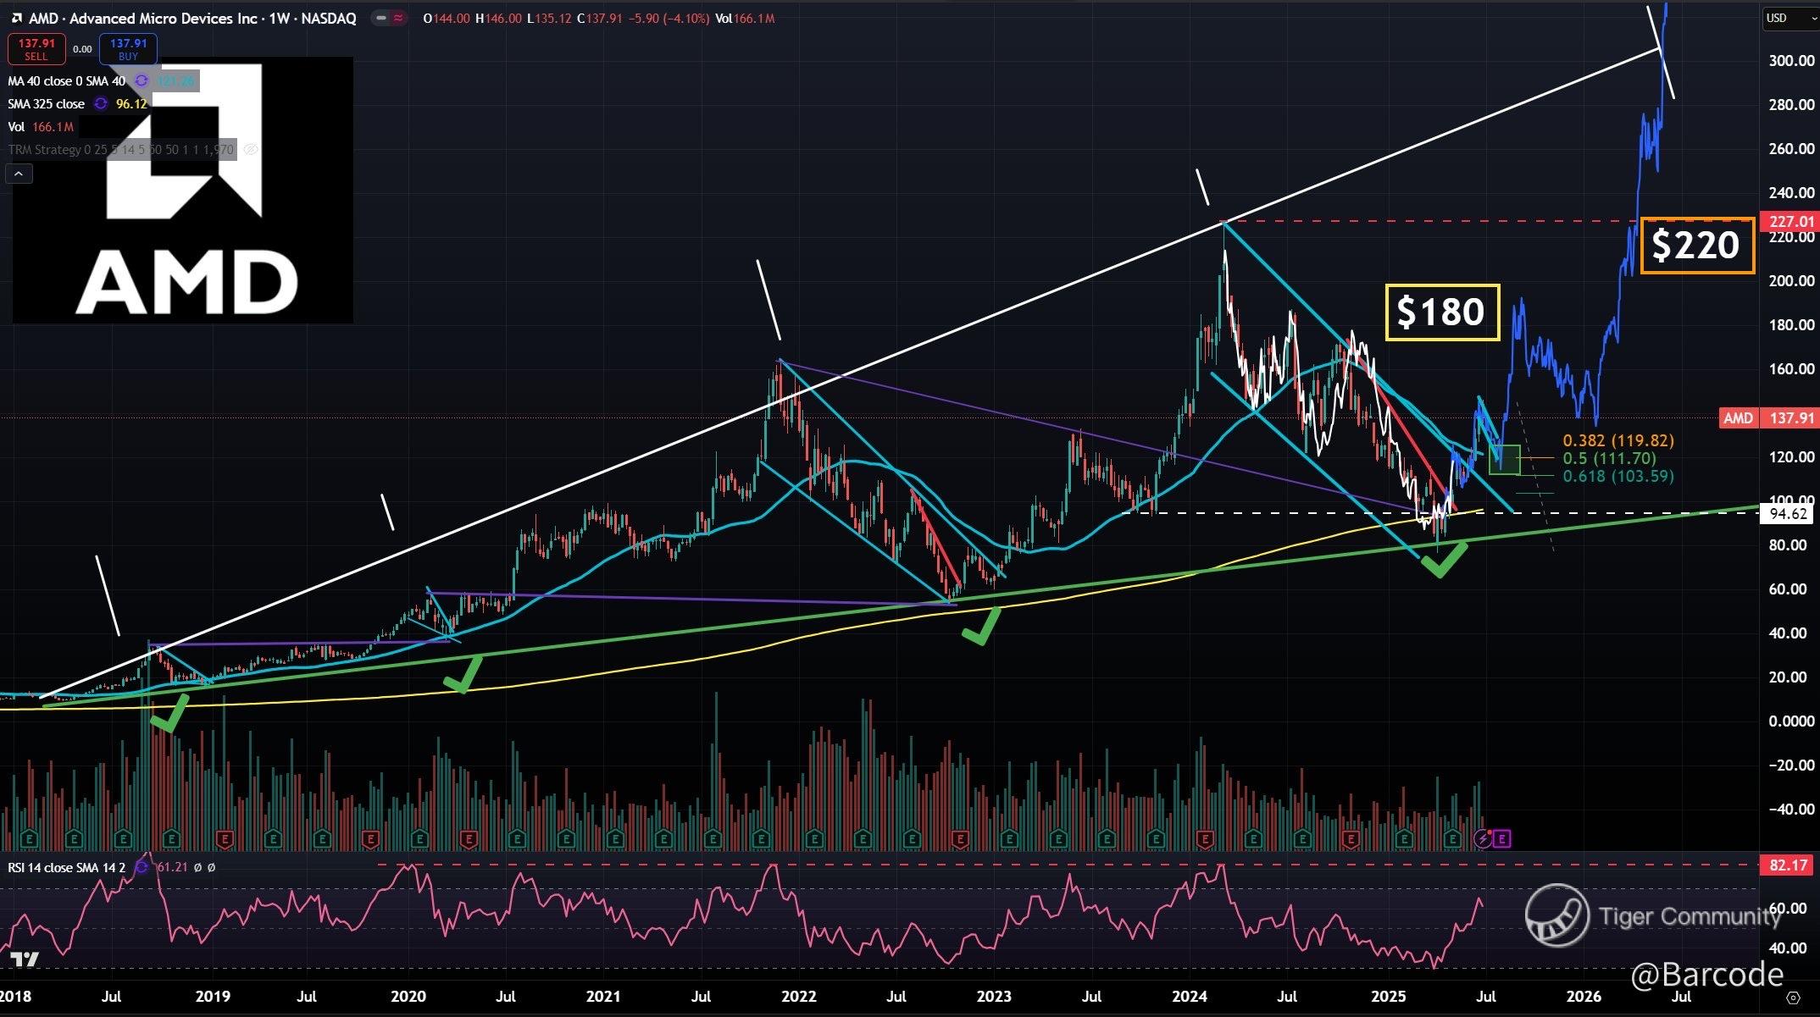Click the 2019 label on time axis
The image size is (1820, 1017).
pos(212,997)
